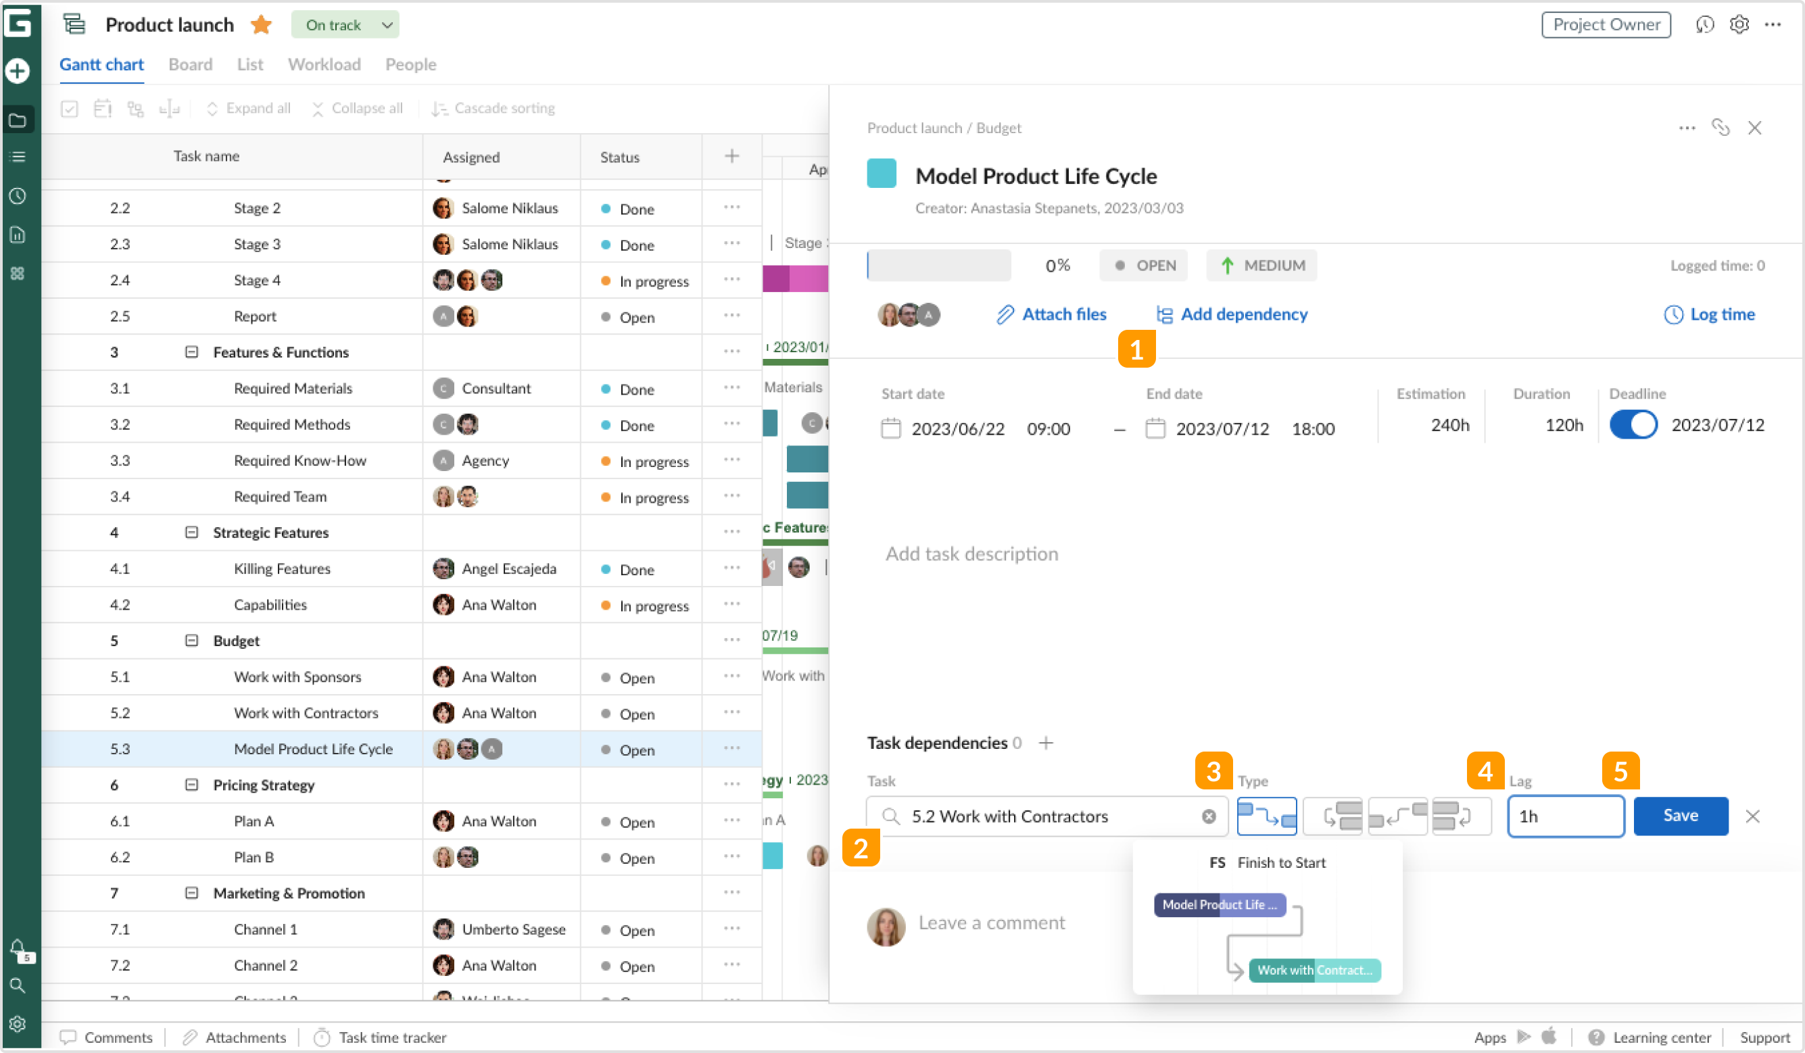Click the plus icon next to Task dependencies
Screen dimensions: 1805x1053
pos(1046,743)
